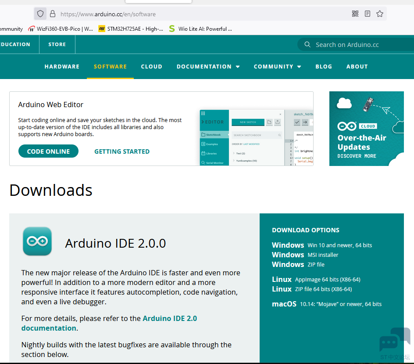Select the Software nav tab

coord(110,67)
